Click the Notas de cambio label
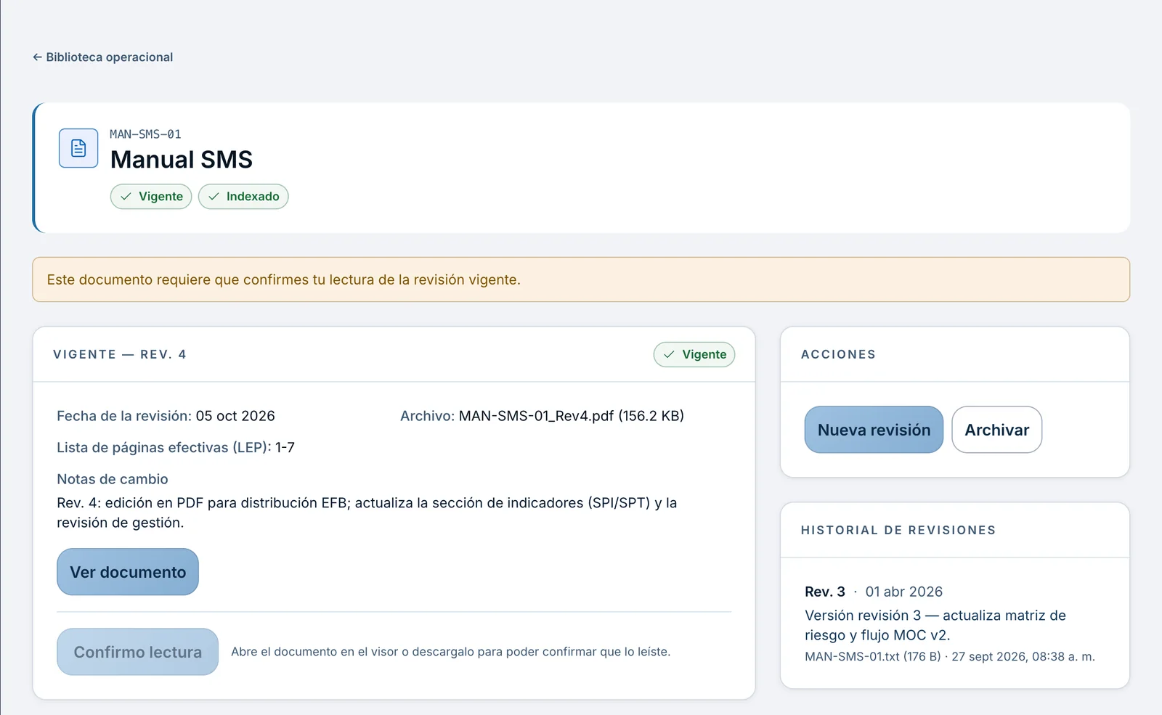The width and height of the screenshot is (1162, 715). click(113, 479)
